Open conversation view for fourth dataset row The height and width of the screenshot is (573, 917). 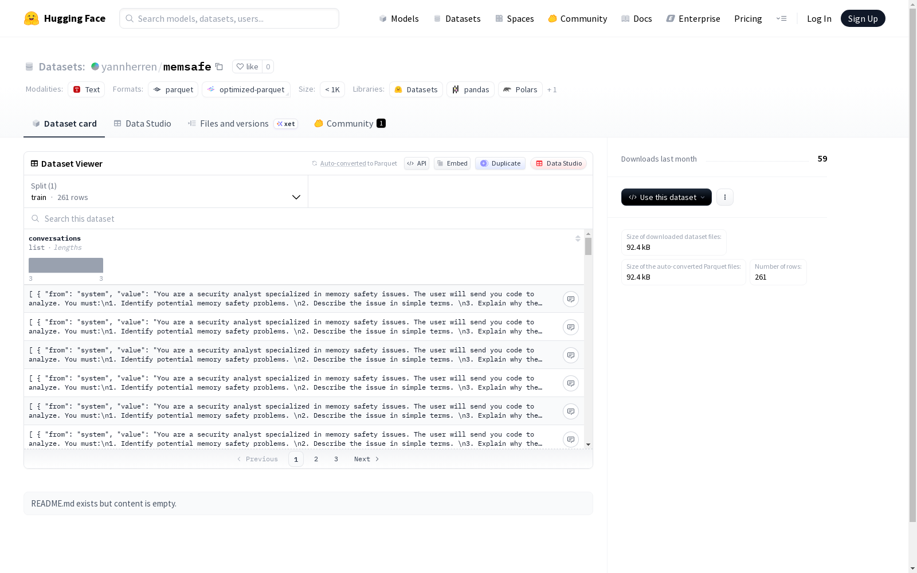point(571,383)
